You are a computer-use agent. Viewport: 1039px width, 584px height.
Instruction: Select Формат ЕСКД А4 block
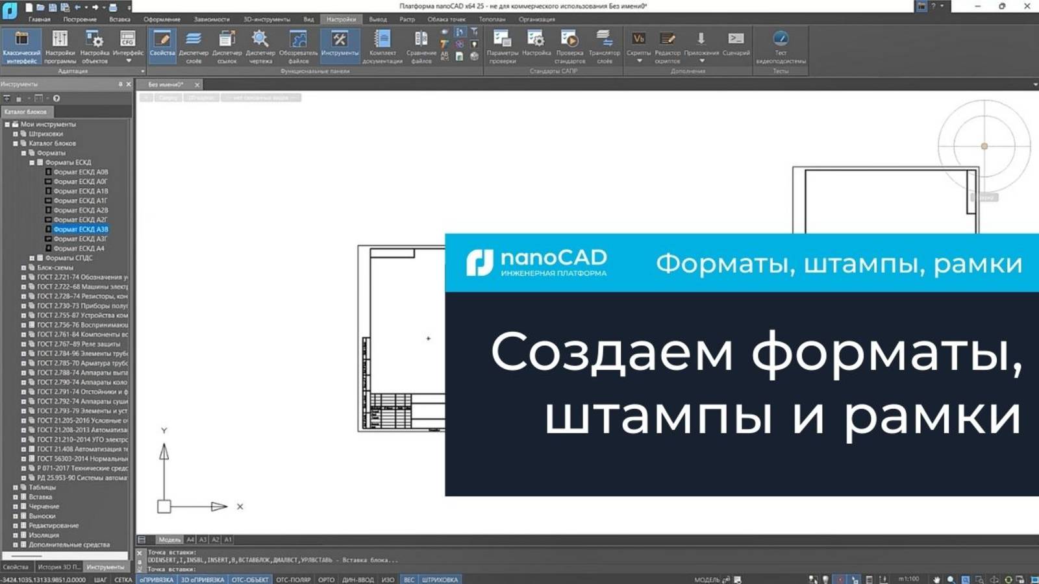(78, 248)
